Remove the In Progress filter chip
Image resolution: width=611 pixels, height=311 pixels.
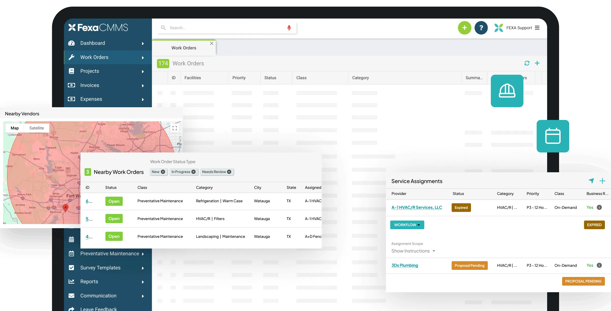click(x=193, y=172)
